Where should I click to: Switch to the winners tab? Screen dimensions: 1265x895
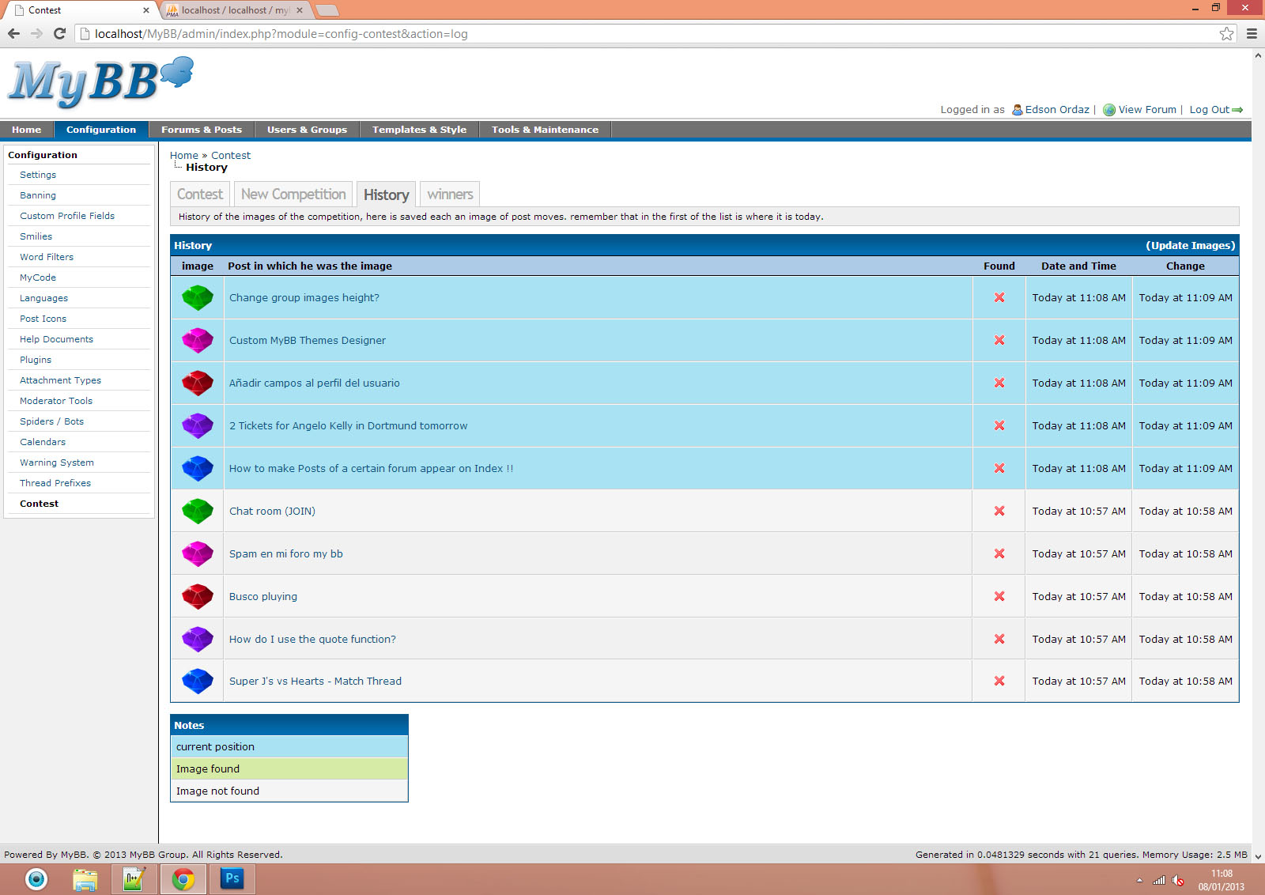click(x=450, y=194)
